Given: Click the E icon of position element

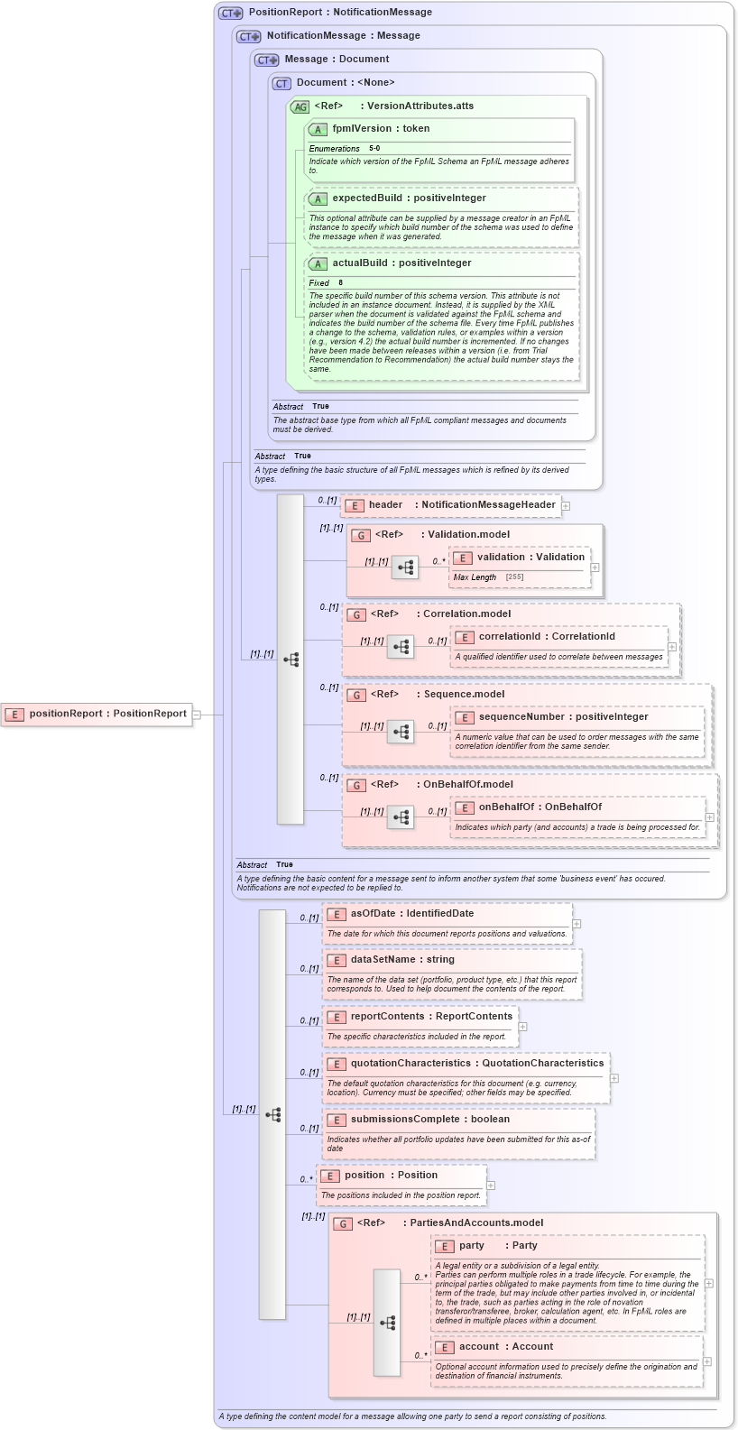Looking at the screenshot, I should tap(330, 1176).
